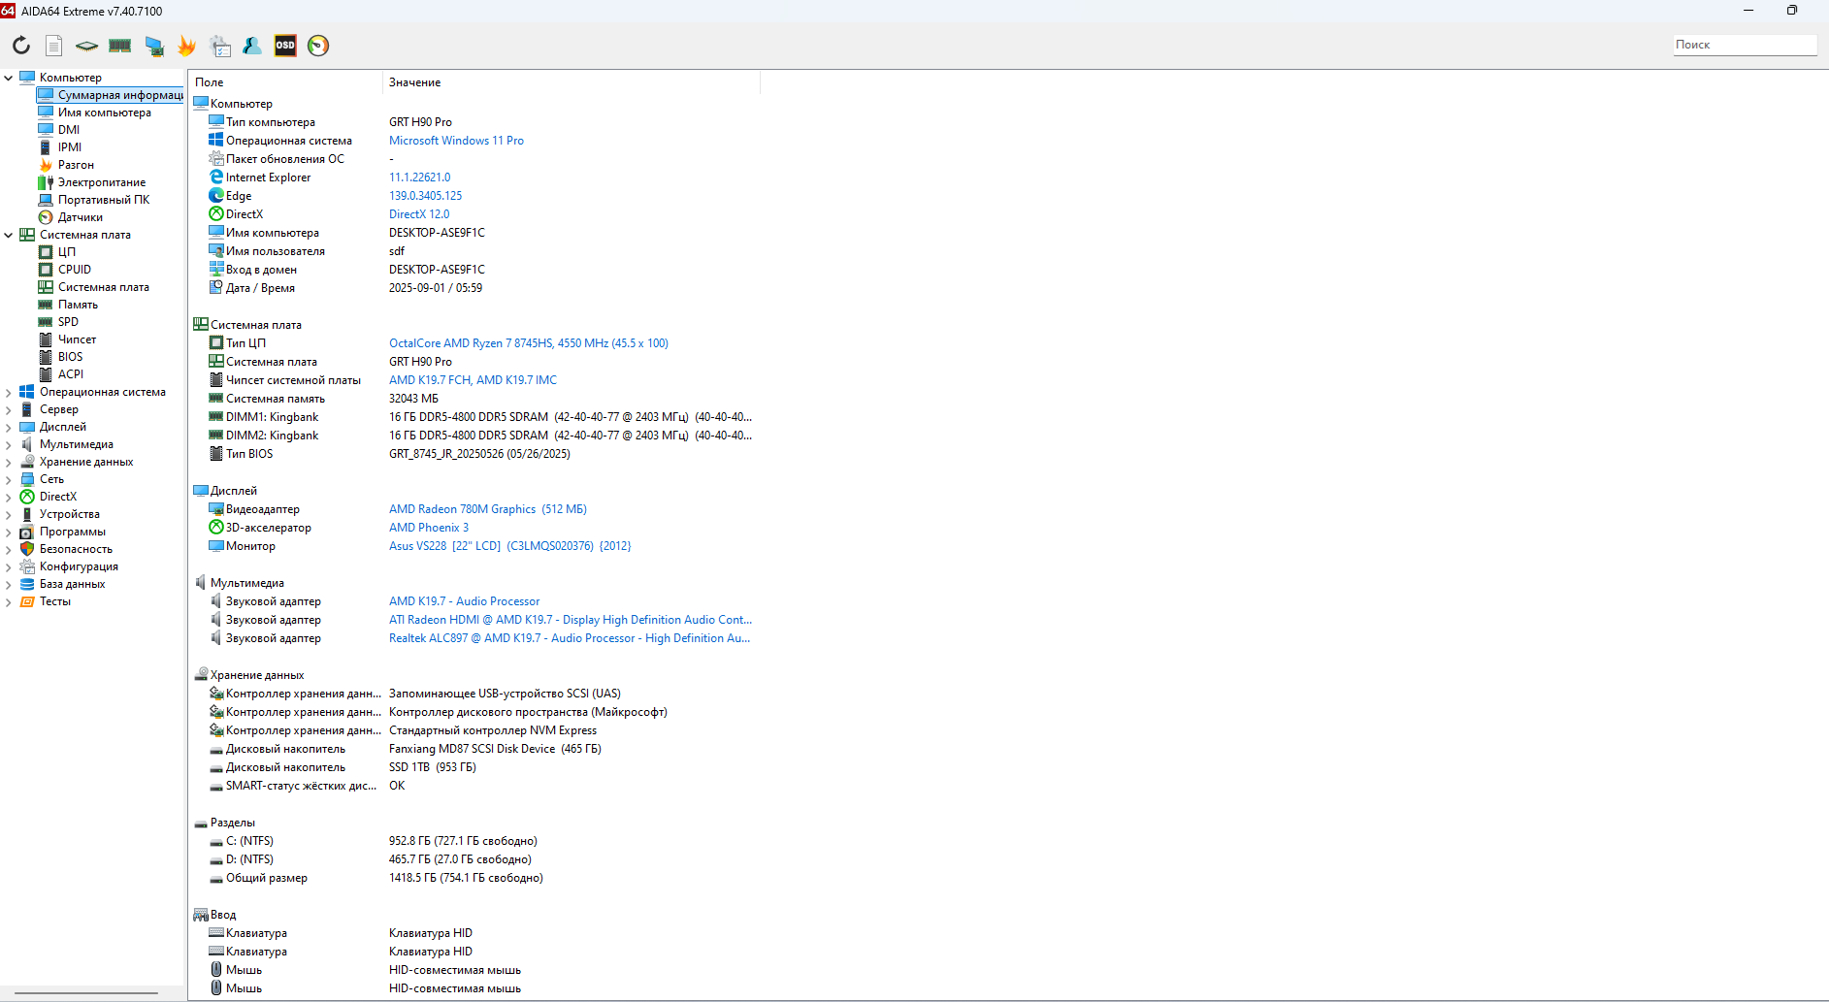Screen dimensions: 1829x1002
Task: Click the green RAM module toolbar icon
Action: [120, 46]
